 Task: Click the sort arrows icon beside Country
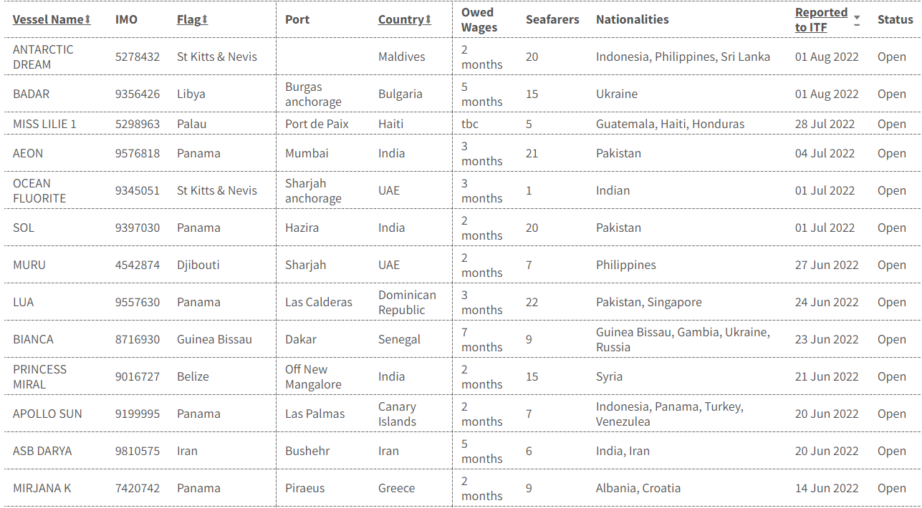point(428,20)
